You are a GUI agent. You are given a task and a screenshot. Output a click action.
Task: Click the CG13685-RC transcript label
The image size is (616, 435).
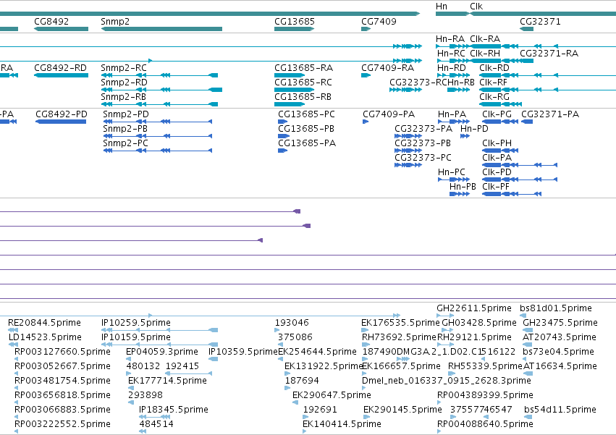(x=303, y=83)
